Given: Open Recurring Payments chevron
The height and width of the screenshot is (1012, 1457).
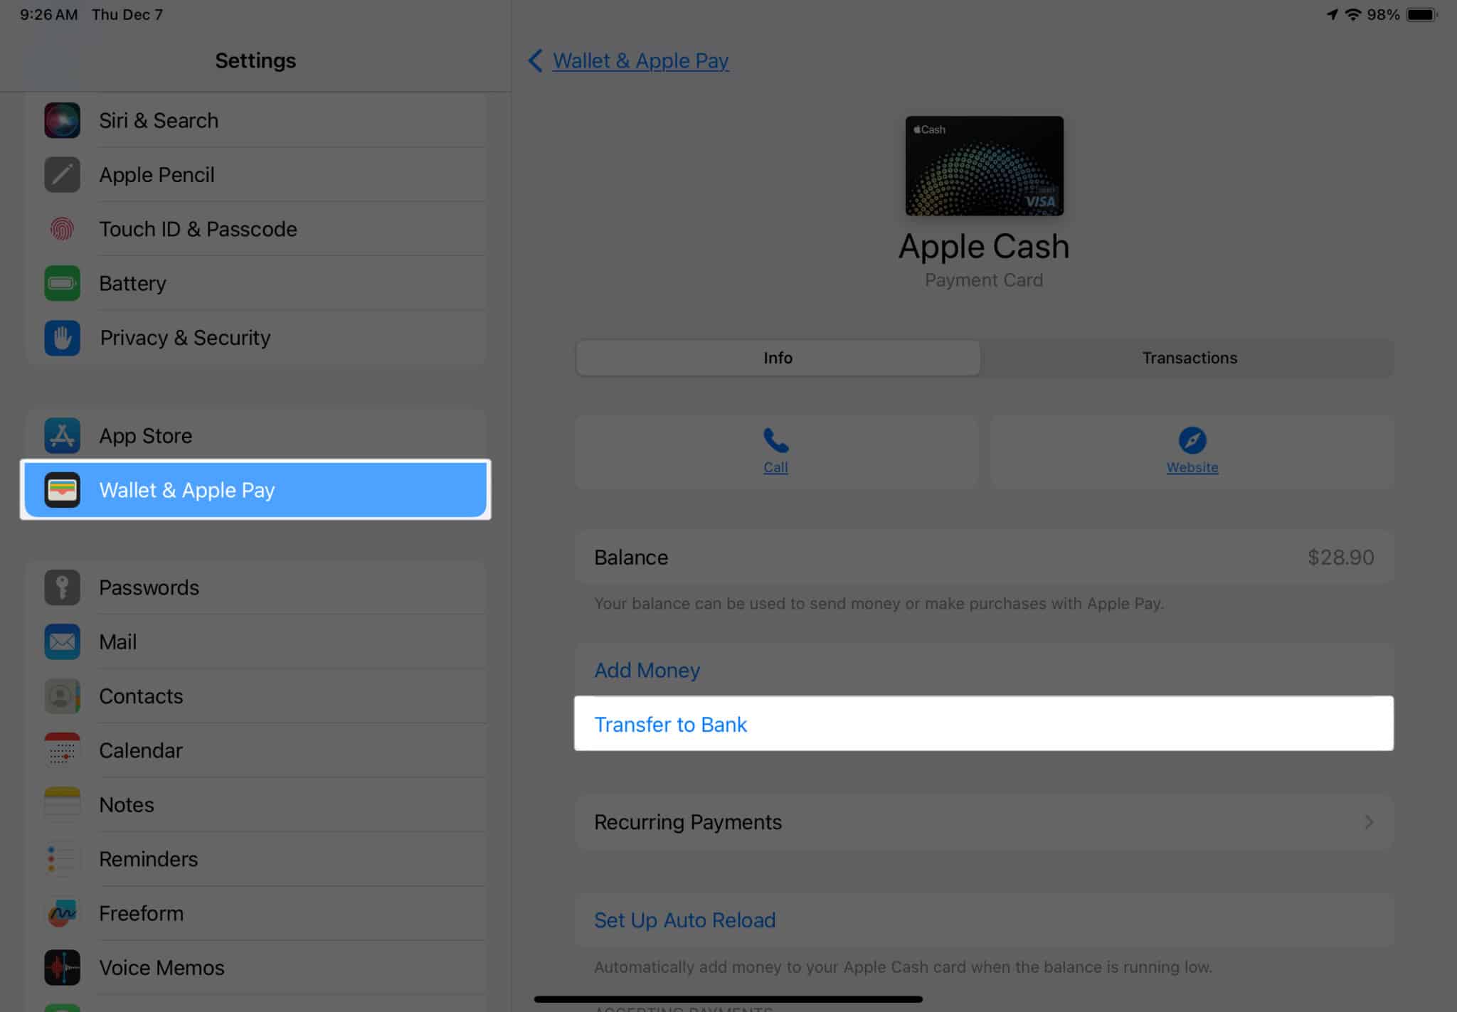Looking at the screenshot, I should point(1369,822).
